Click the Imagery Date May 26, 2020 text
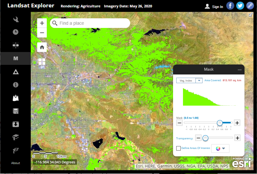Viewport: 257px width, 174px height. click(x=128, y=6)
